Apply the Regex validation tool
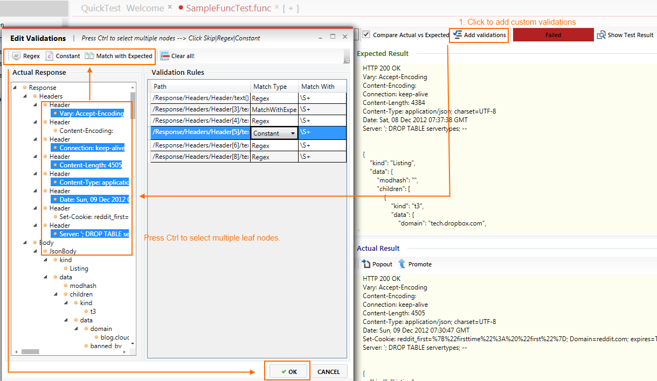Image resolution: width=657 pixels, height=381 pixels. (26, 56)
